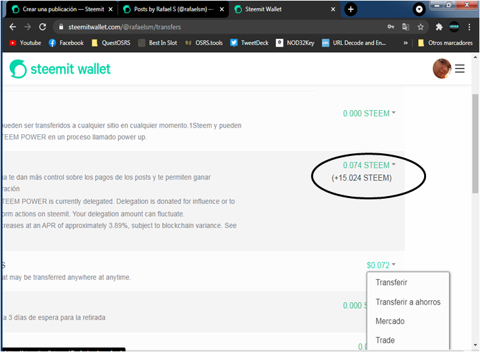Open the Best In Slot bookmark
The image size is (480, 352).
coord(158,43)
